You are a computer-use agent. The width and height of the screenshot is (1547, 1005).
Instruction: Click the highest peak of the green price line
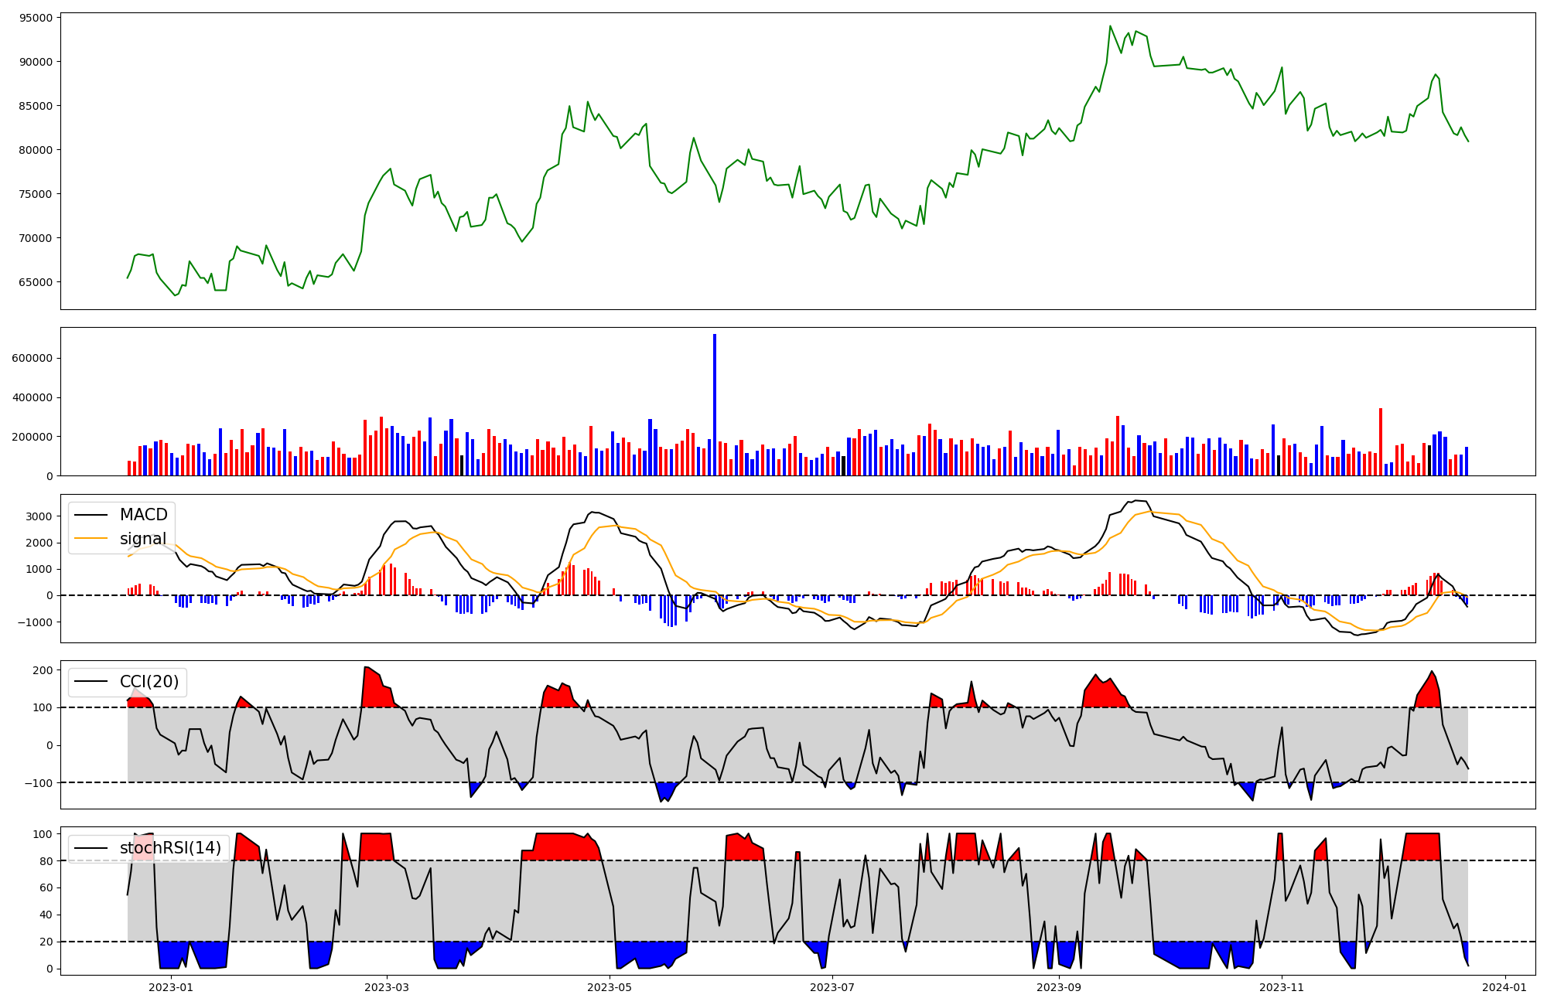1110,26
